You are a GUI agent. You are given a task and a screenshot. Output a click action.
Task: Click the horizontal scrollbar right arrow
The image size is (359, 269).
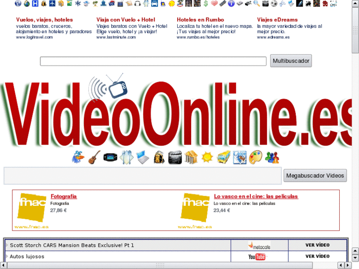coord(348,265)
